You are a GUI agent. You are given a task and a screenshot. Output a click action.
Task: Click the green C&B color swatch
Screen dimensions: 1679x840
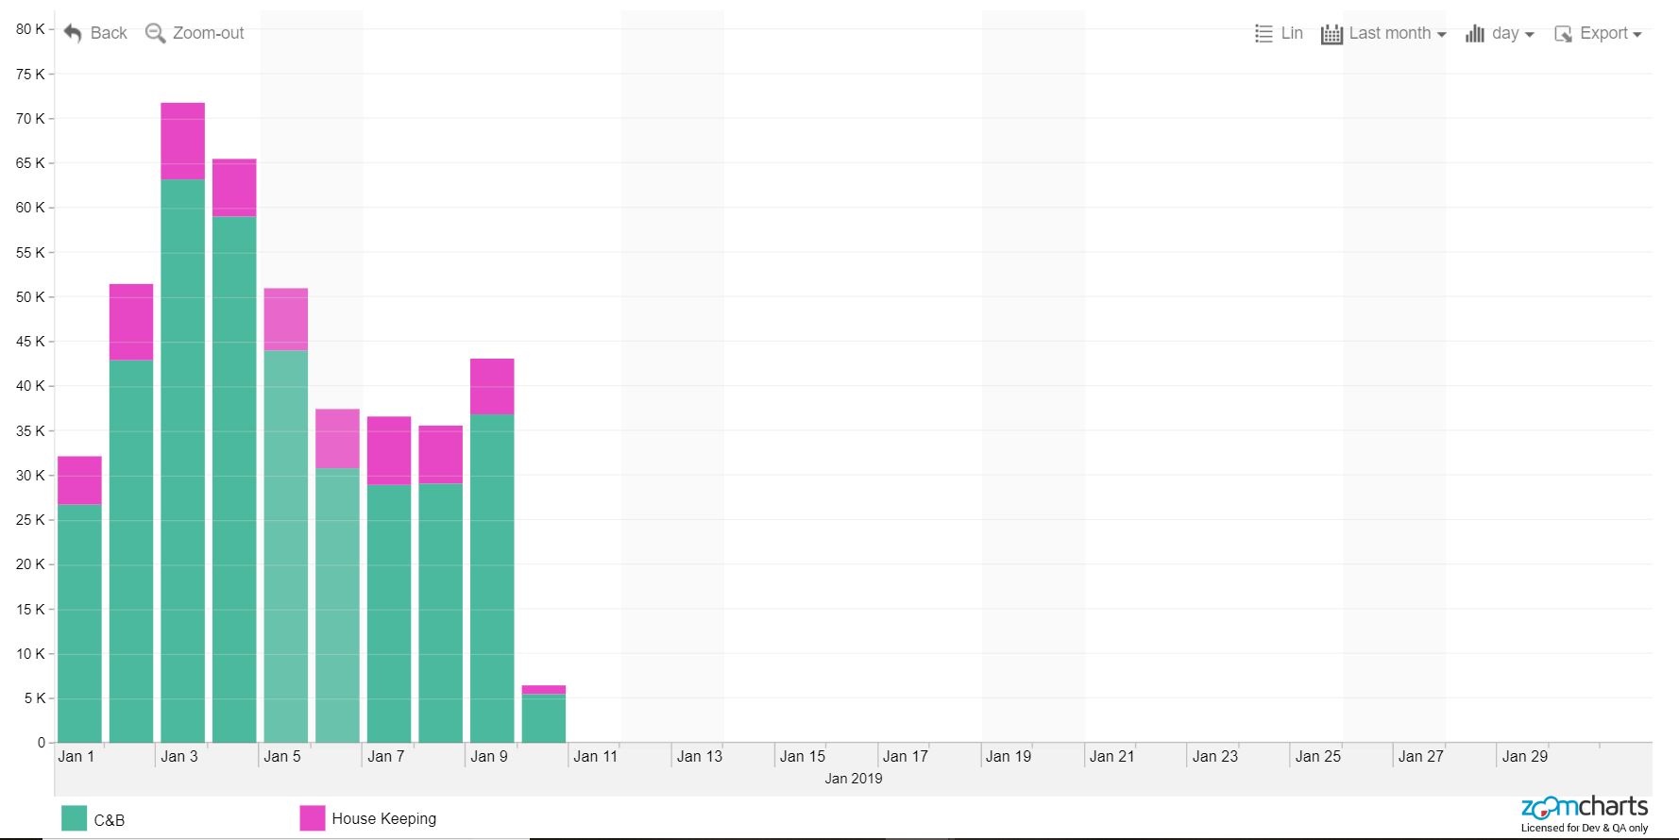[x=74, y=818]
